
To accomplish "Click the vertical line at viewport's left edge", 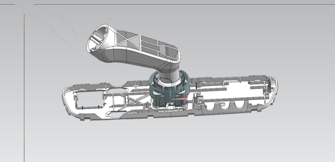I will 24,90.
